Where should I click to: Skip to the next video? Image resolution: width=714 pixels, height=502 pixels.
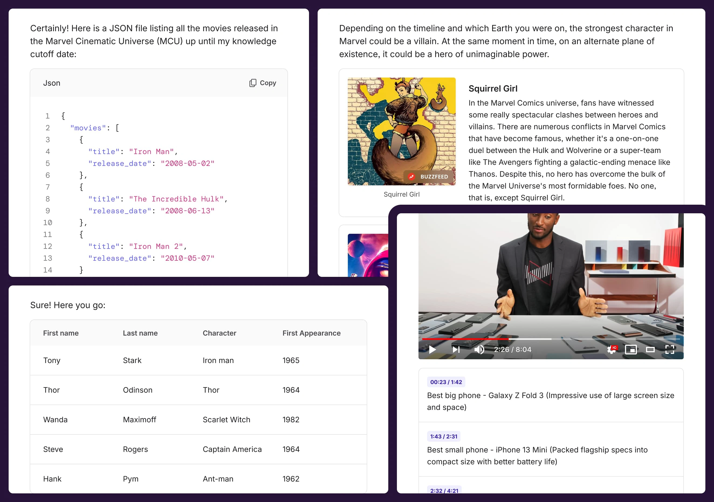tap(456, 350)
